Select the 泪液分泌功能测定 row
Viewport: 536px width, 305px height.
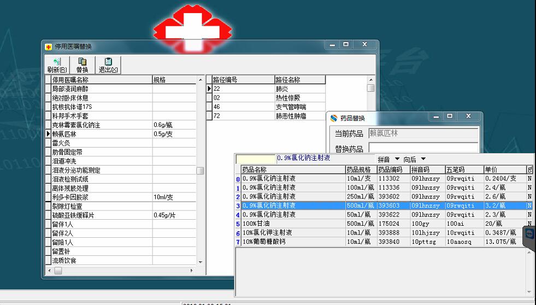click(121, 171)
